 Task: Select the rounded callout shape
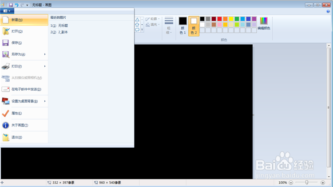coord(137,30)
